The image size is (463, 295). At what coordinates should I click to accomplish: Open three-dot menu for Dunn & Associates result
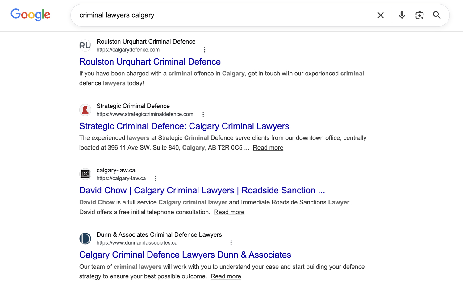(231, 243)
